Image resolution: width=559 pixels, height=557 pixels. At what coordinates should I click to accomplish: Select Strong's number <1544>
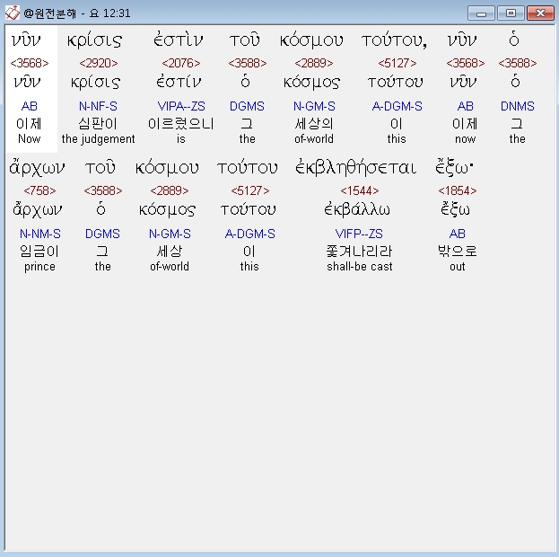pyautogui.click(x=359, y=190)
